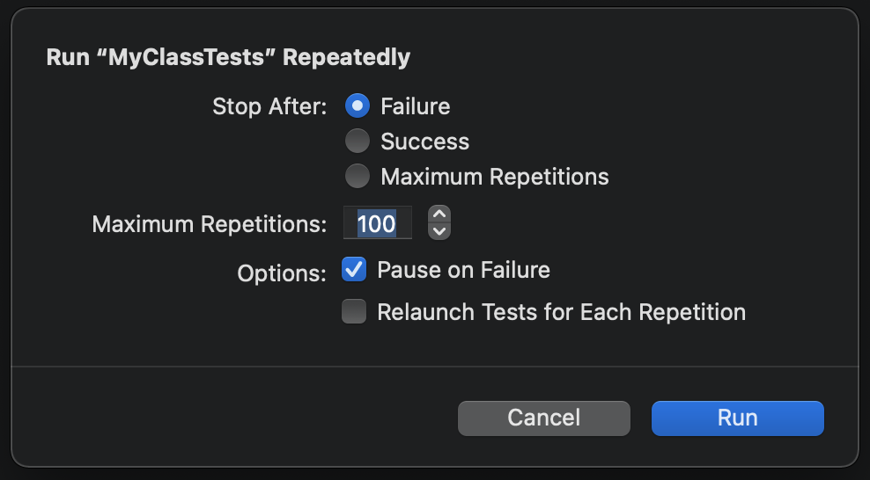Click the Options: label
This screenshot has height=480, width=870.
point(282,273)
